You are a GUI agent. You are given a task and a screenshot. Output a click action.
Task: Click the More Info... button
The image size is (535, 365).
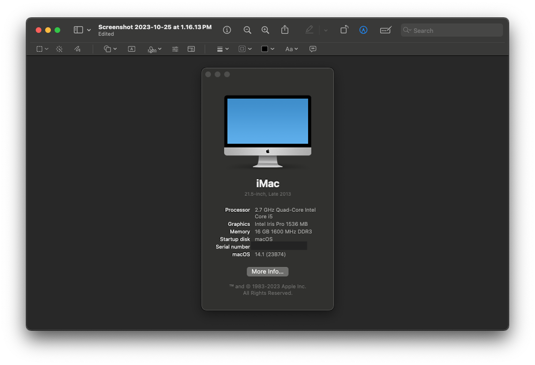pyautogui.click(x=267, y=272)
